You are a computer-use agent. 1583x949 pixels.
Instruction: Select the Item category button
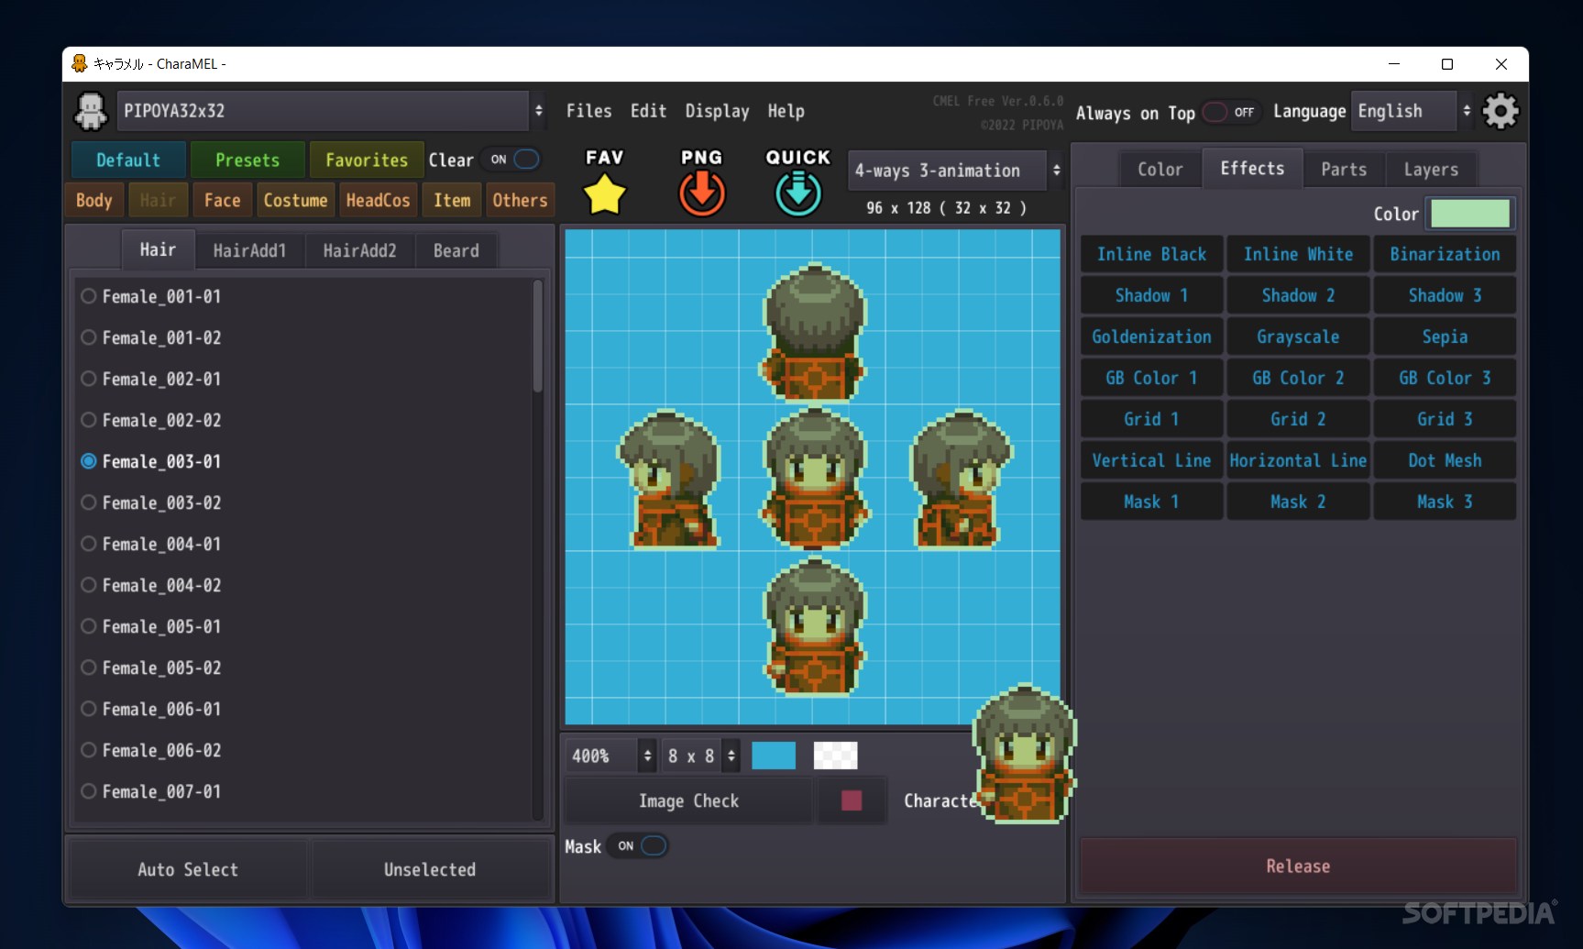[452, 200]
